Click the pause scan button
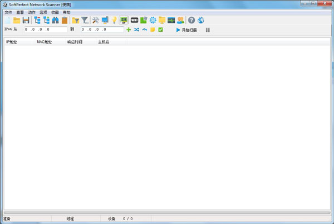This screenshot has height=224, width=334. (208, 30)
